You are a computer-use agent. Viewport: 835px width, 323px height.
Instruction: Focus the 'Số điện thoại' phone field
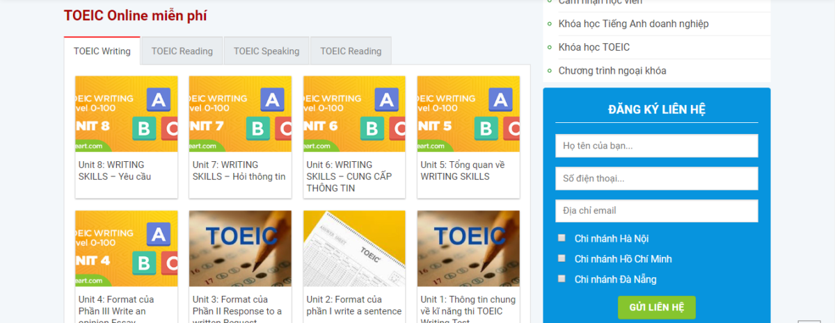point(656,179)
